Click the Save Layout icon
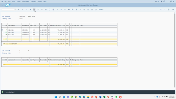This screenshot has width=176, height=99. point(76,10)
